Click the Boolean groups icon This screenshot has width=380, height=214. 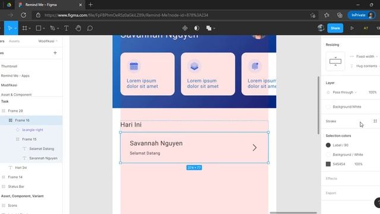(x=208, y=28)
